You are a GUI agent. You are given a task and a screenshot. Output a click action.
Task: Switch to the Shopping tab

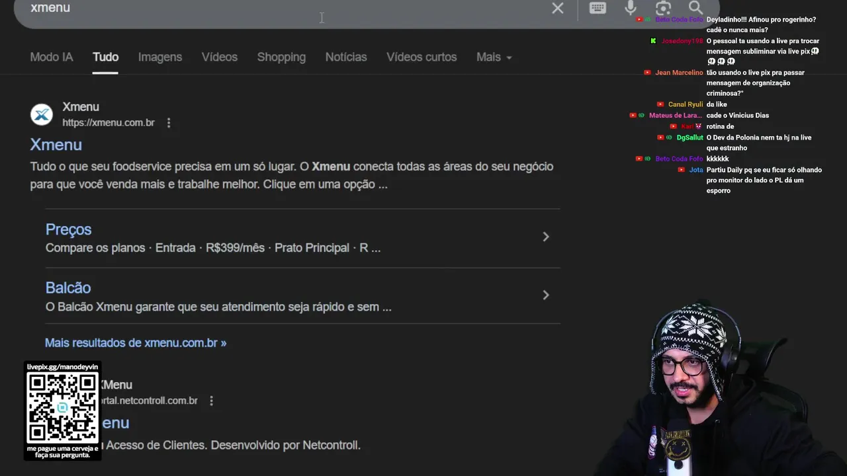[x=281, y=57]
